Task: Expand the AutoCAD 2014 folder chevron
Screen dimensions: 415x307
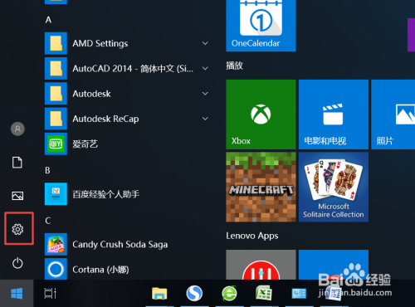Action: [x=205, y=69]
